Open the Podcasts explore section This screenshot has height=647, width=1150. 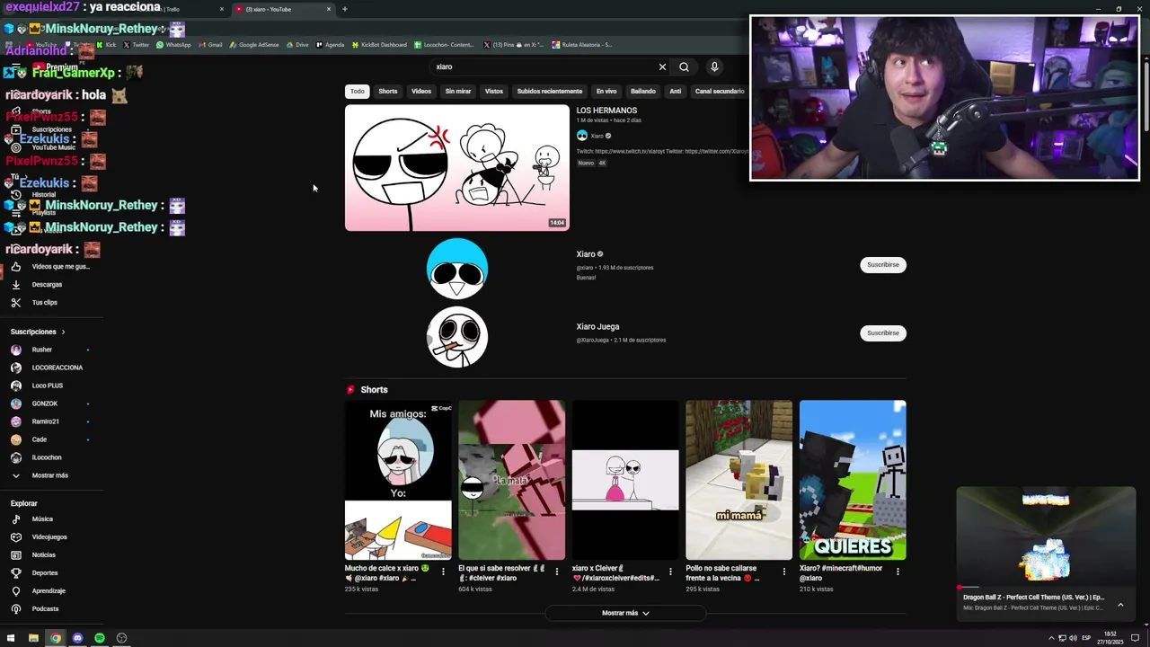pos(45,609)
